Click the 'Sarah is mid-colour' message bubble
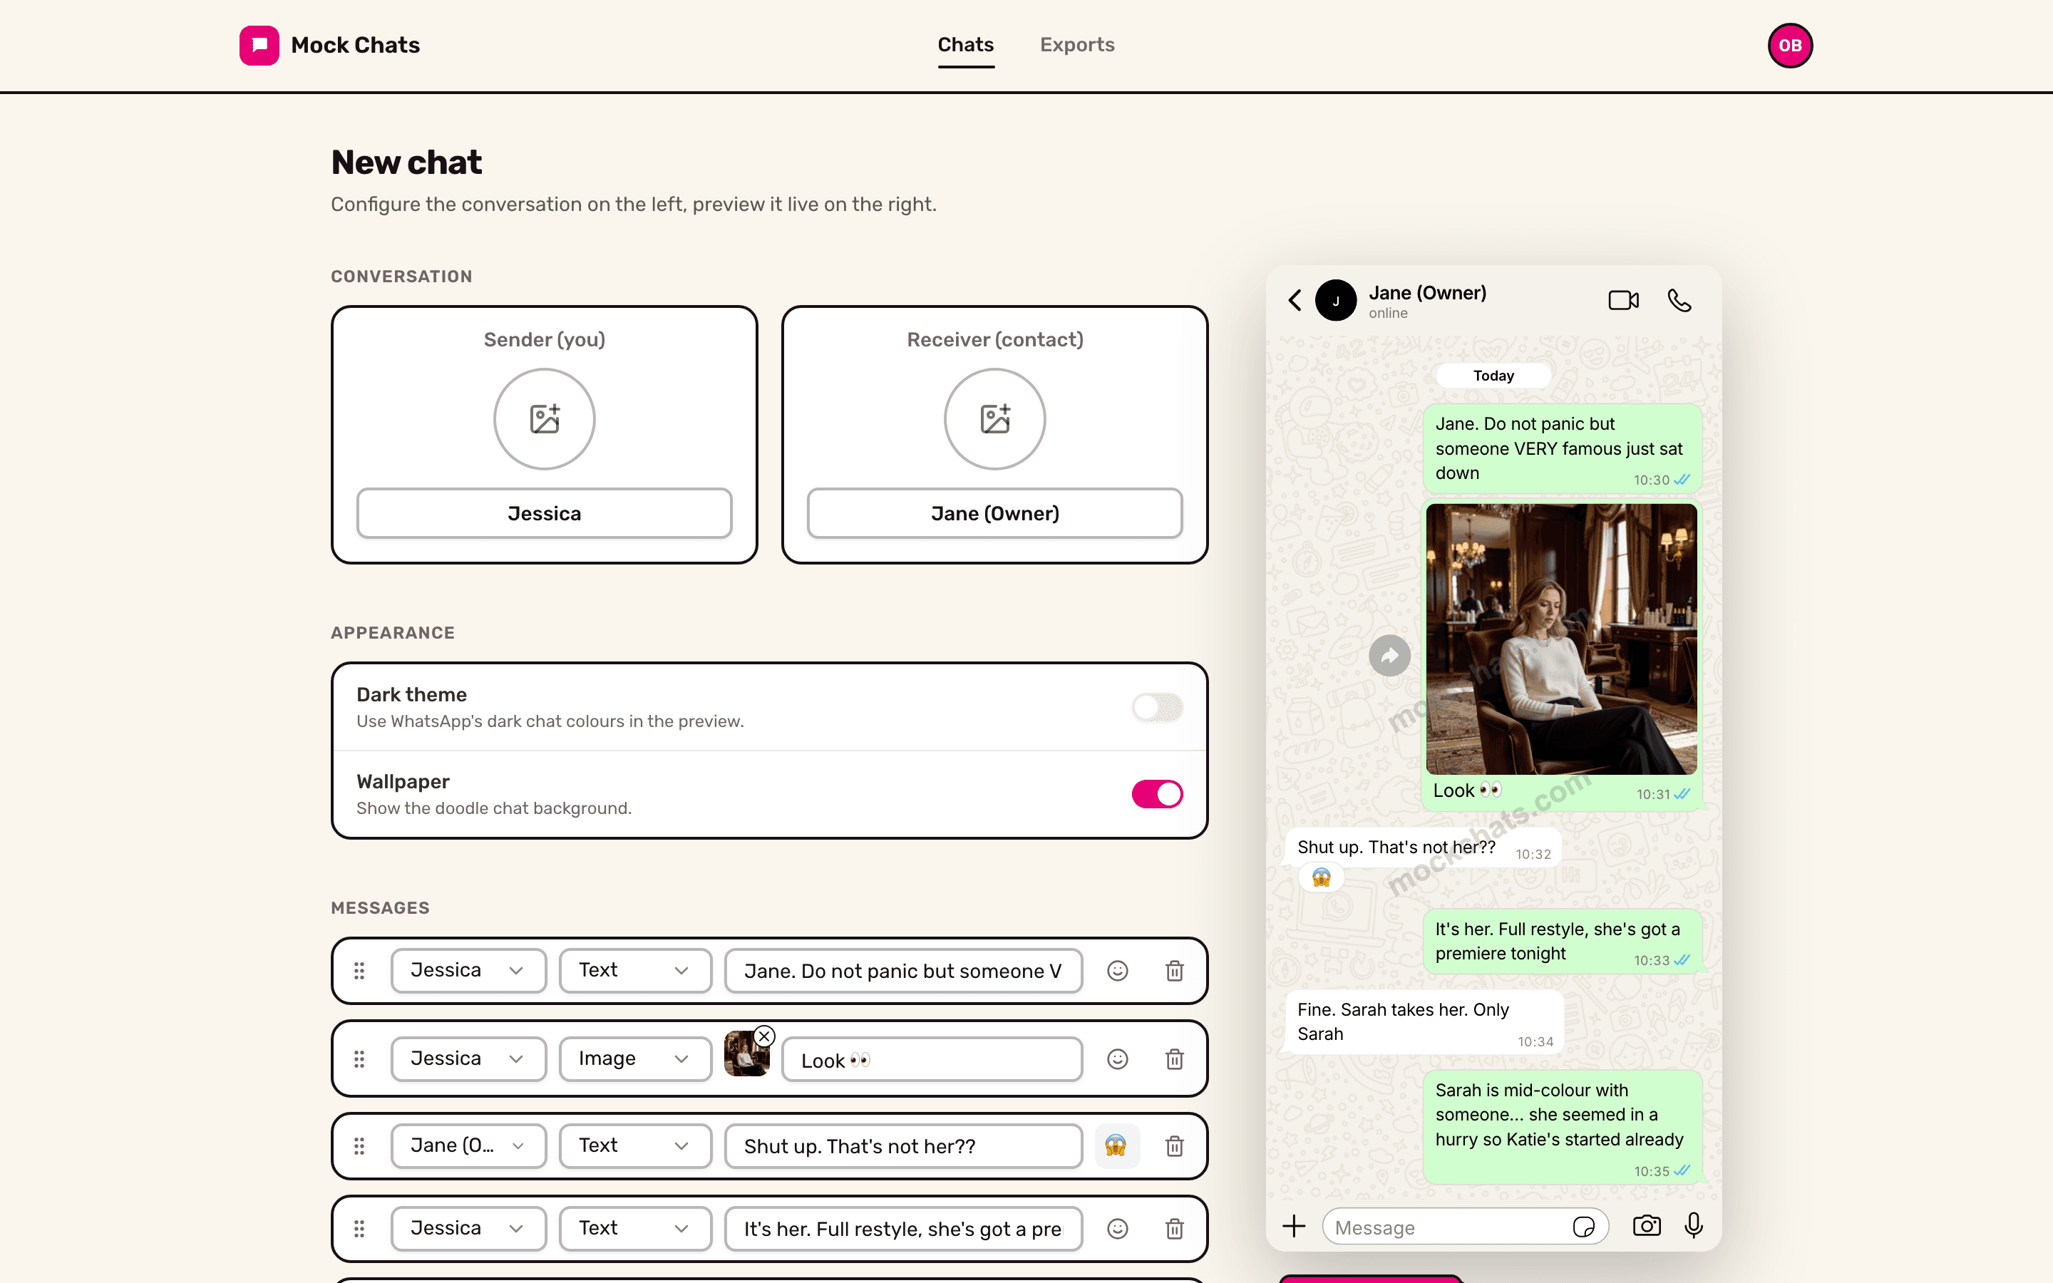The height and width of the screenshot is (1283, 2053). point(1562,1128)
